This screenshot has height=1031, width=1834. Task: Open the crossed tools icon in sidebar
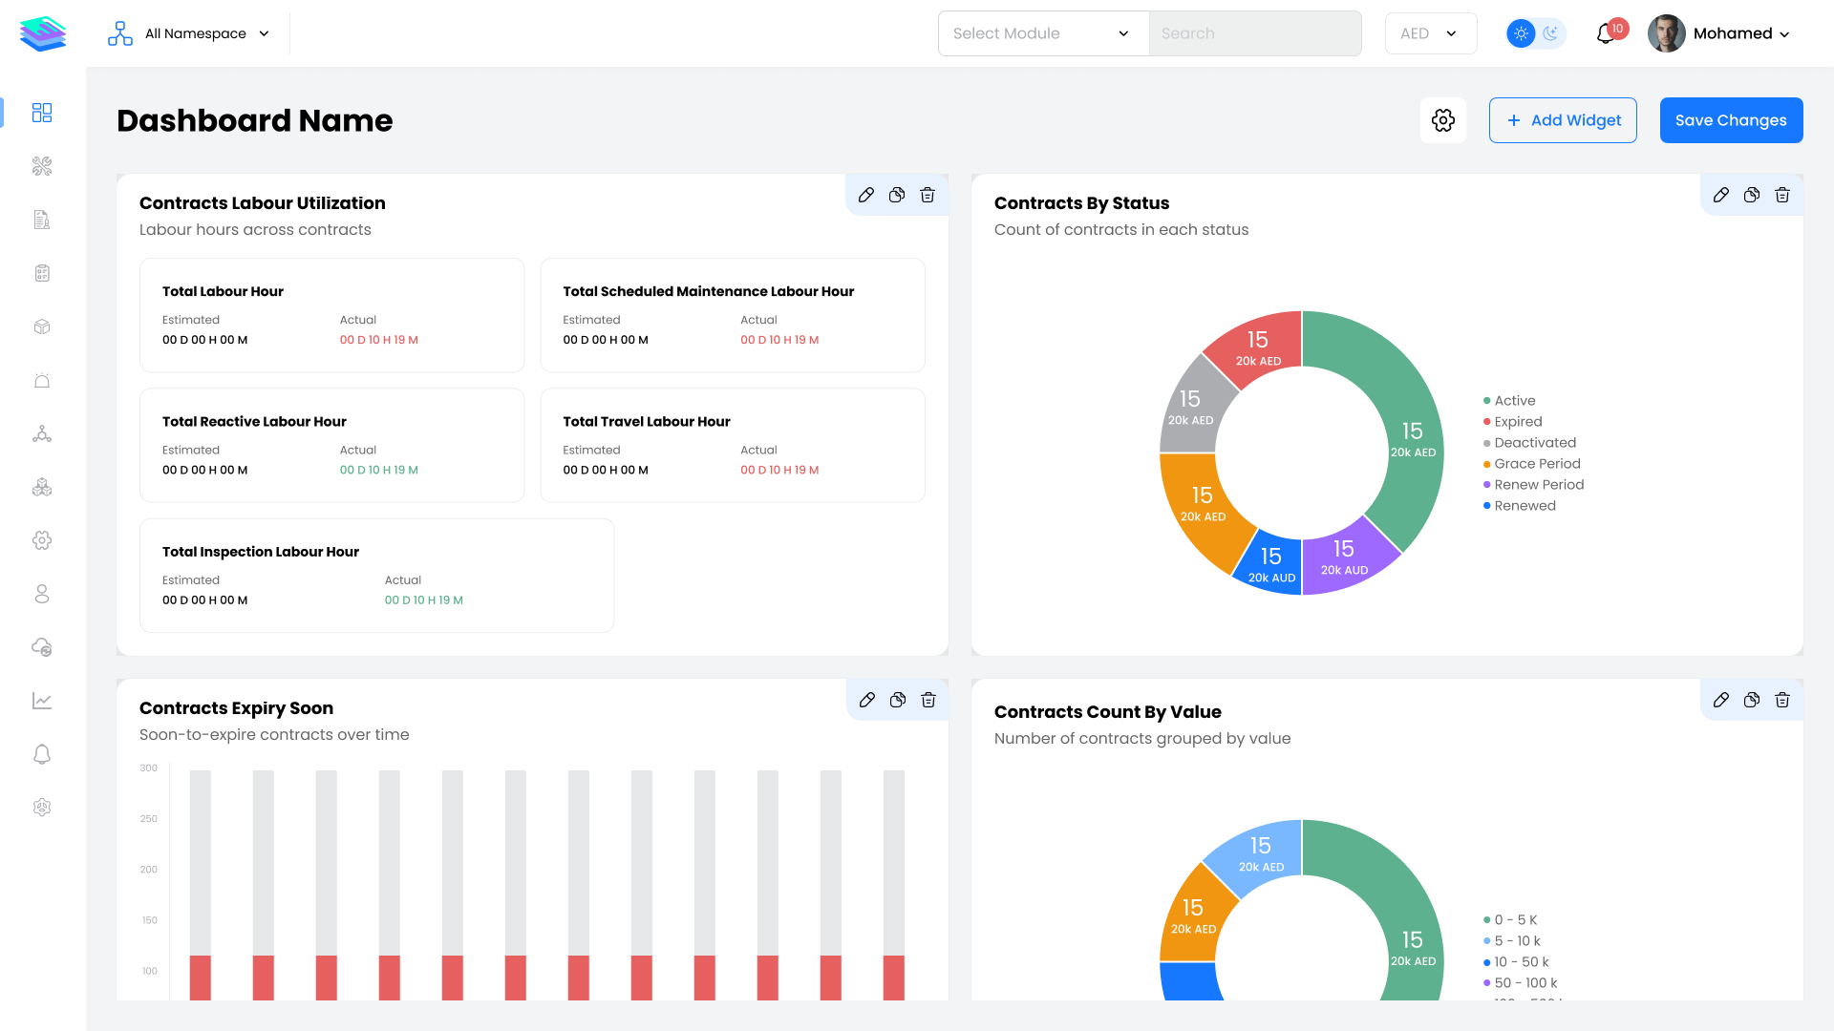coord(42,166)
